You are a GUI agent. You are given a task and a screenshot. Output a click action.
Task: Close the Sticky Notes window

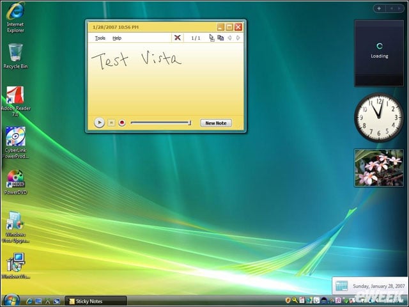[x=238, y=27]
